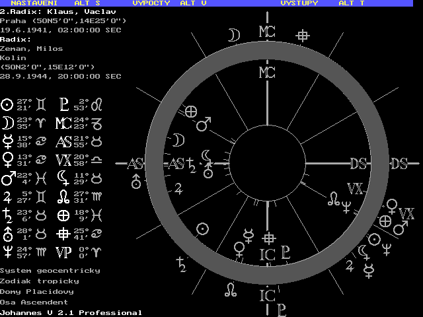Click the date '28.9.1944, 20:00:00 SEC'
Screen dimensions: 423x317
coord(61,77)
